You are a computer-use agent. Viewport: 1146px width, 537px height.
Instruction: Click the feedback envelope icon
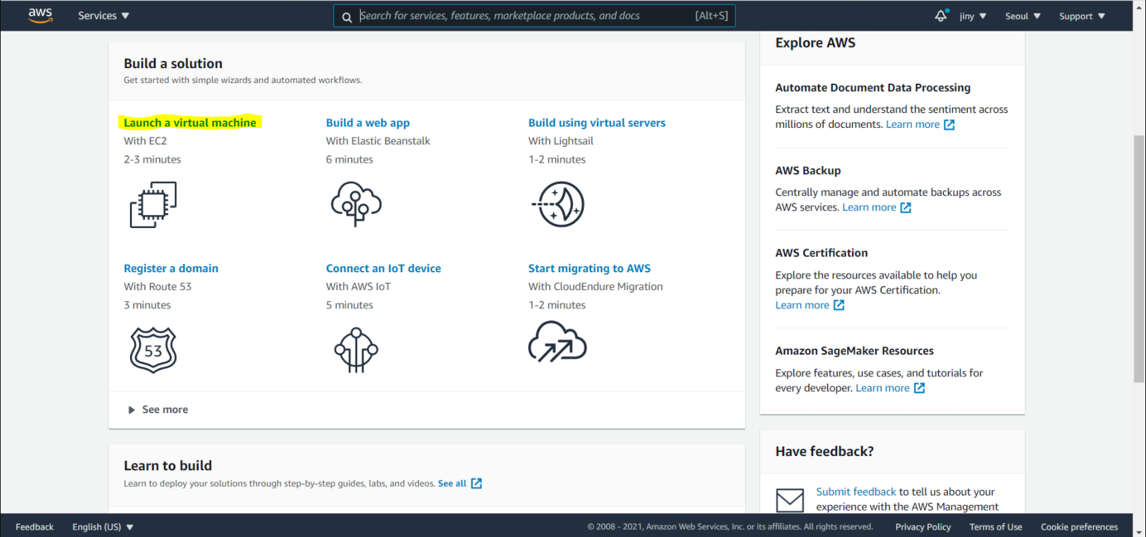pos(789,500)
